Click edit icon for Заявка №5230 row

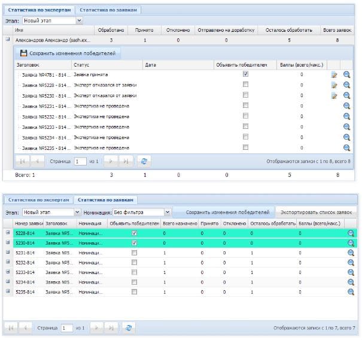[x=334, y=95]
